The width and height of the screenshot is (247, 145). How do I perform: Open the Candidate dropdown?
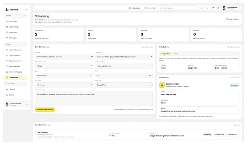(123, 57)
